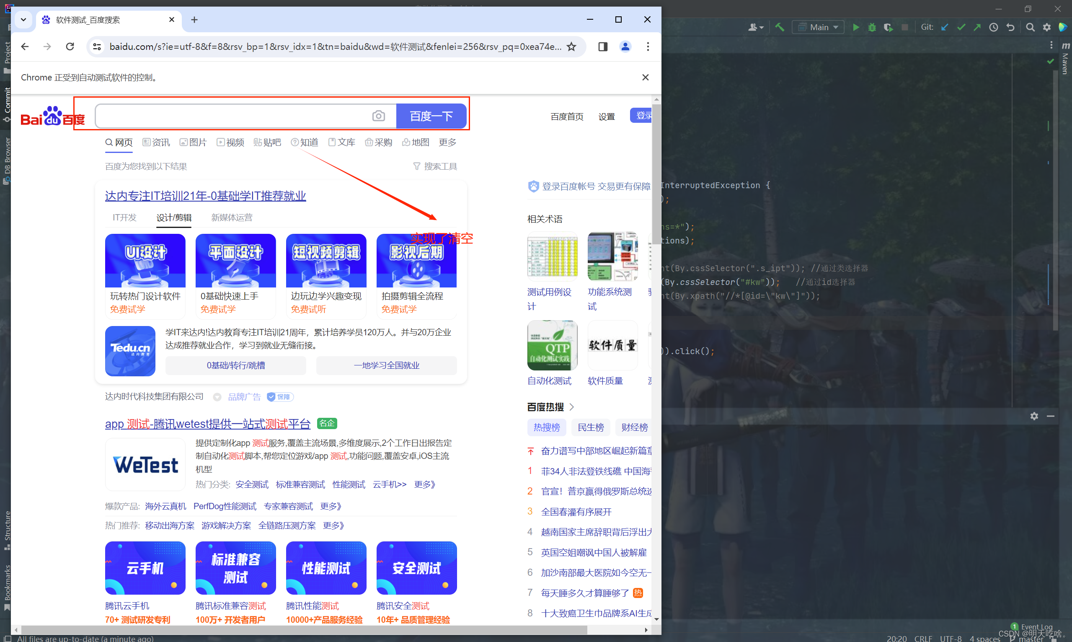
Task: Open the Chrome profile avatar
Action: pyautogui.click(x=625, y=46)
